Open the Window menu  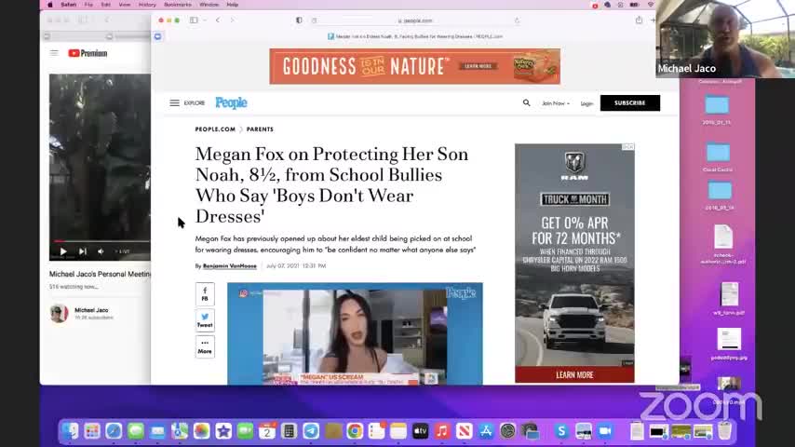(209, 5)
